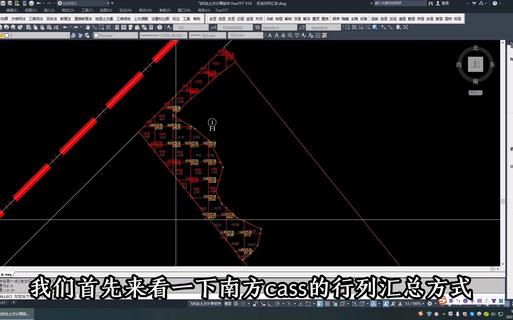Select the Pan tool in the toolbar
This screenshot has width=513, height=320.
click(88, 27)
